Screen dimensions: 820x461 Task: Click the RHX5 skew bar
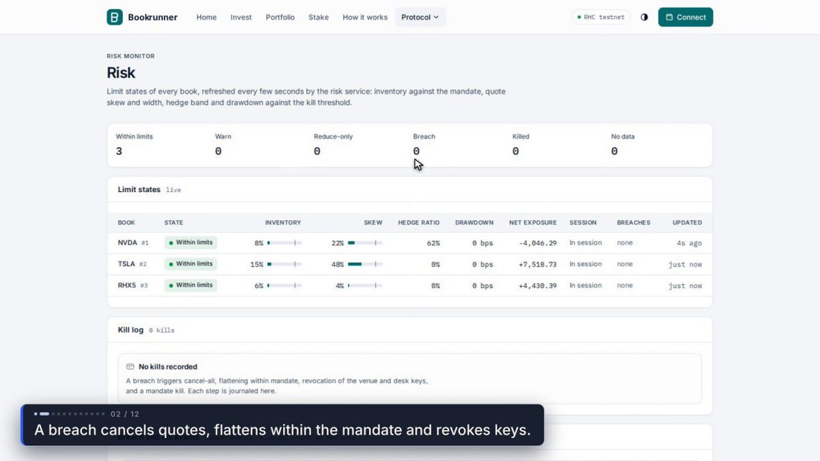[x=365, y=285]
